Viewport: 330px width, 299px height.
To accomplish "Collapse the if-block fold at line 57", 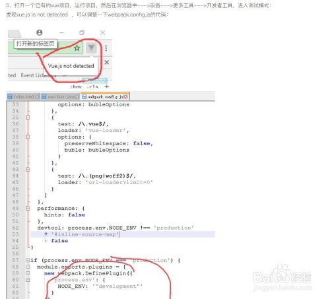I will click(x=28, y=260).
